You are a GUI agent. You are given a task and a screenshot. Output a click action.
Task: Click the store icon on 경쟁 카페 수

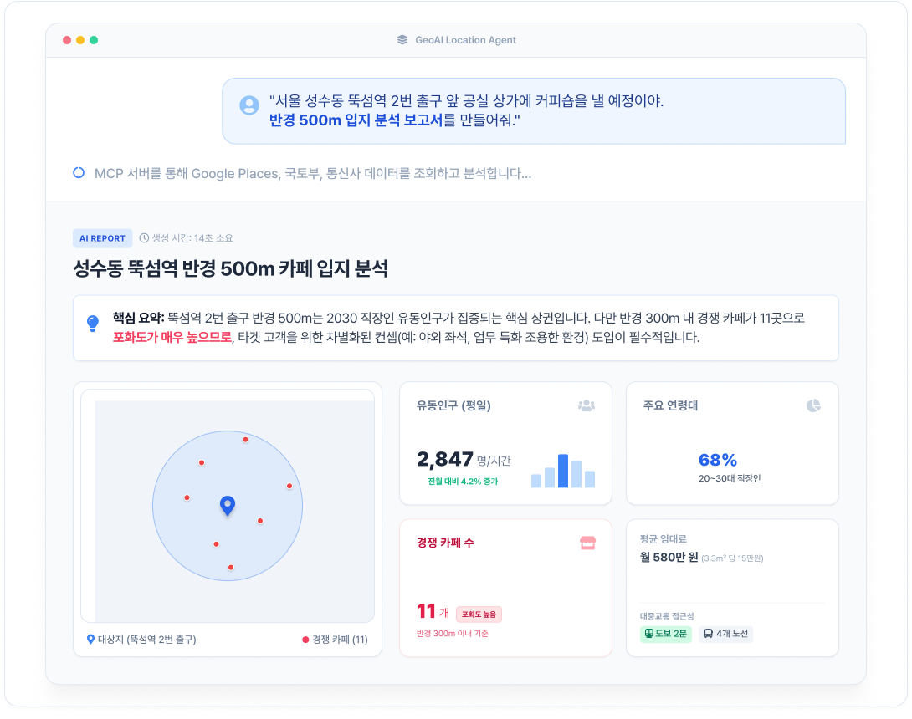pyautogui.click(x=587, y=543)
